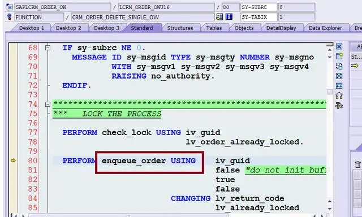
Task: Click the SY-SUBRC value field showing 8
Action: click(x=296, y=7)
